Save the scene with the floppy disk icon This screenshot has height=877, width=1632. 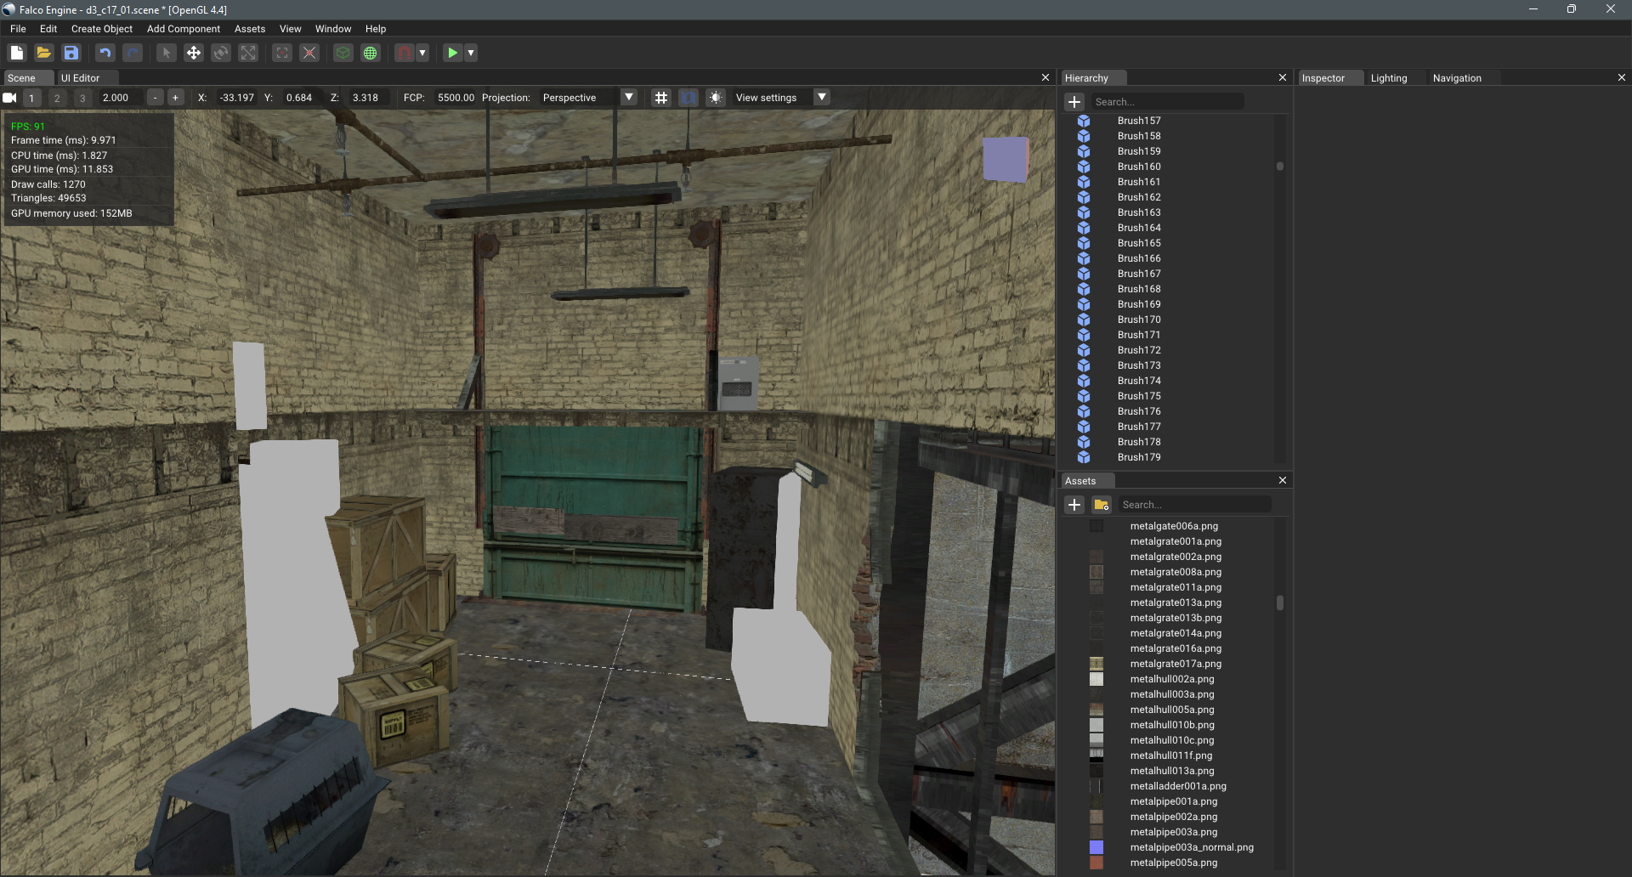pos(71,53)
